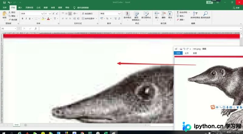The width and height of the screenshot is (243, 134).
Task: Switch to the 插入 ribbon tab
Action: click(x=20, y=8)
